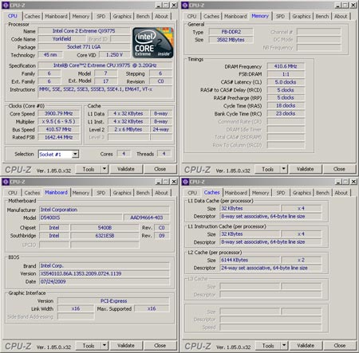359x353 pixels.
Task: Click CPU-Z app icon in Mainboard window title
Action: 6,182
